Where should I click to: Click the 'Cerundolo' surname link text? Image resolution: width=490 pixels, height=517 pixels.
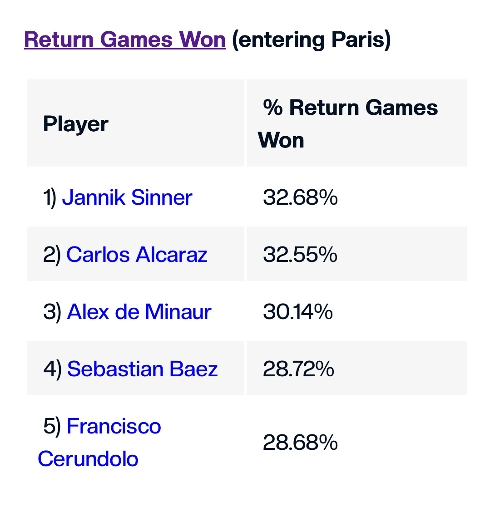tap(88, 458)
